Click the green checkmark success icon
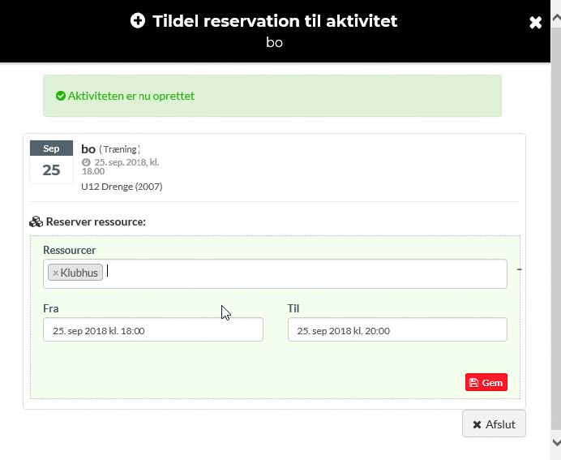This screenshot has height=460, width=561. (61, 96)
